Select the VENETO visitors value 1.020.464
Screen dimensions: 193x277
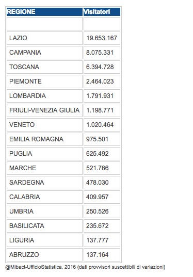pos(100,125)
